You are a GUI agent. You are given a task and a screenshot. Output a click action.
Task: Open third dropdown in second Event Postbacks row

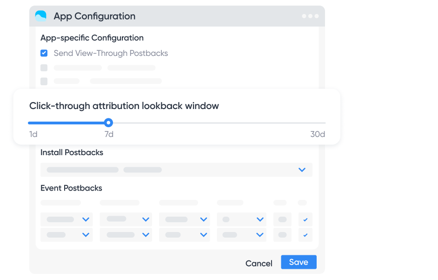pyautogui.click(x=185, y=235)
